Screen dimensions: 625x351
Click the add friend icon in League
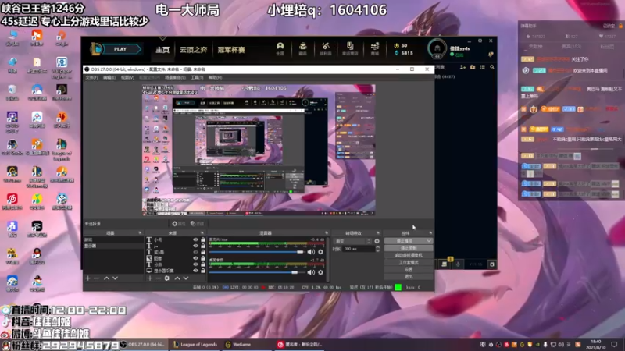(x=462, y=67)
